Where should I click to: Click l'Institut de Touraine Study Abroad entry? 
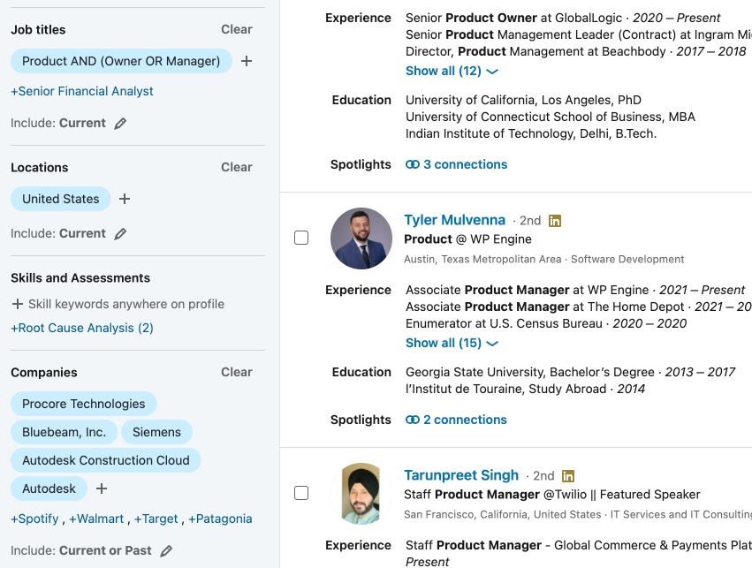coord(525,389)
